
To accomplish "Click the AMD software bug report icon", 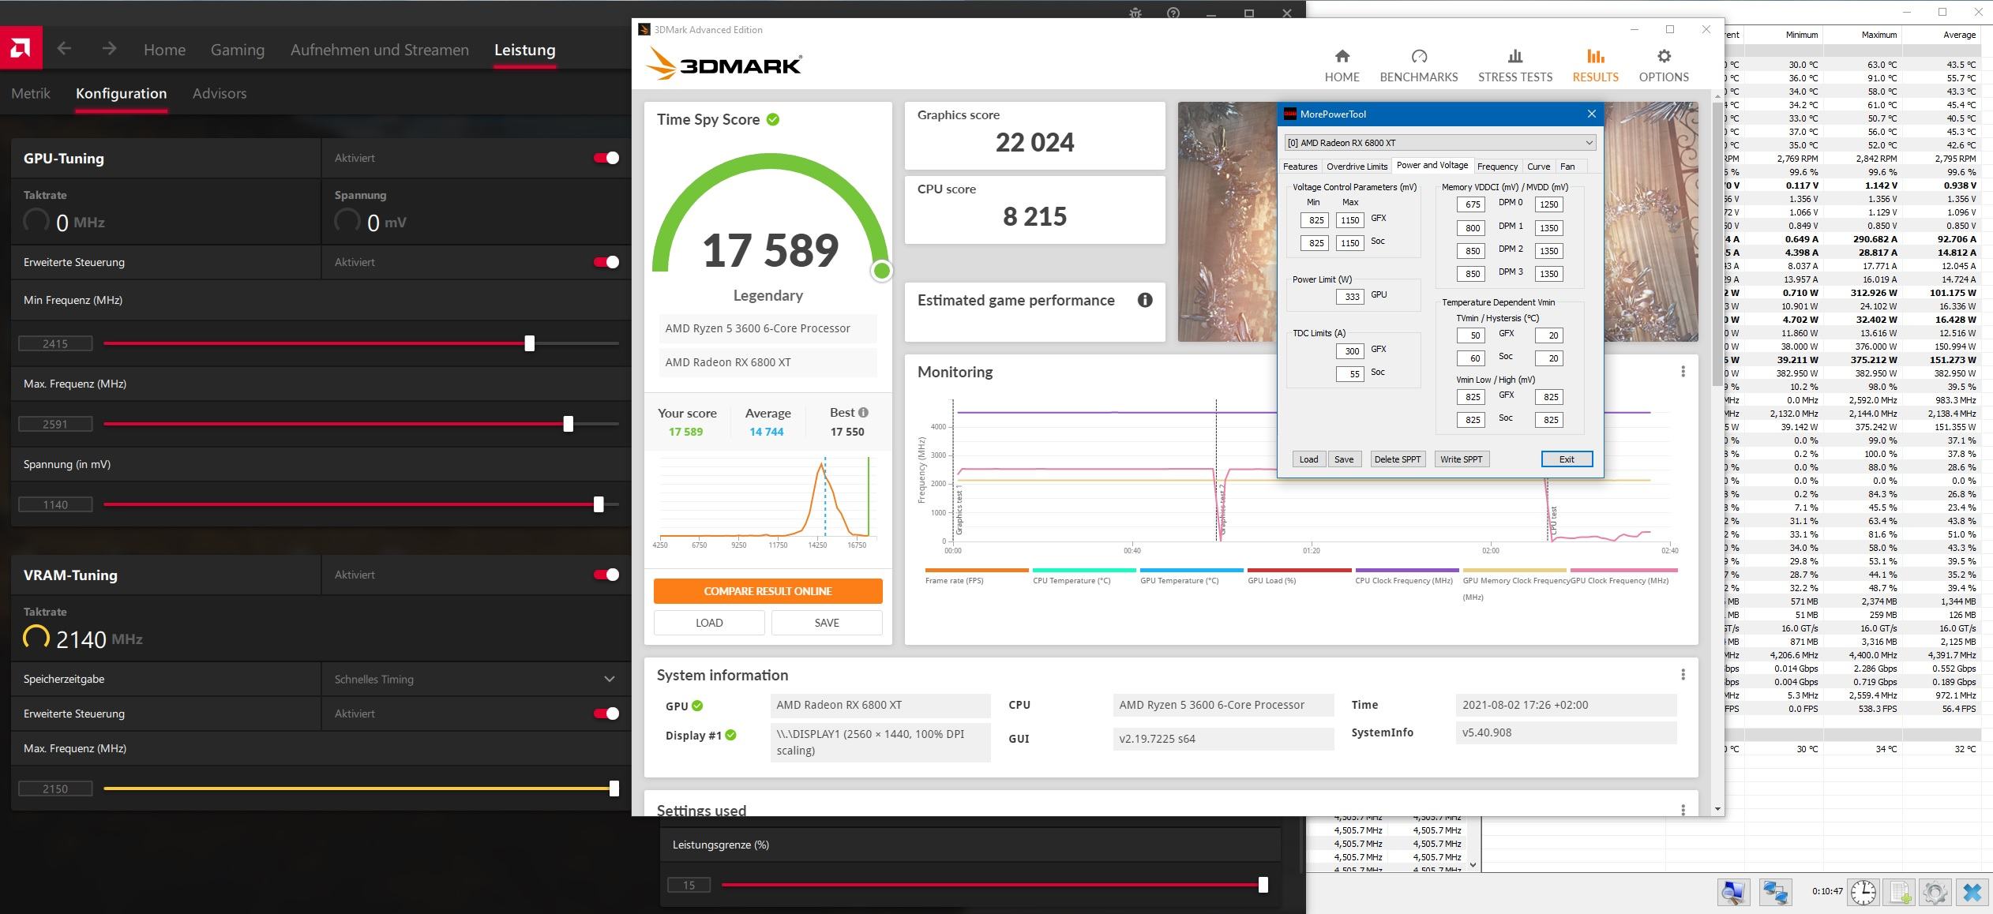I will pos(1135,13).
